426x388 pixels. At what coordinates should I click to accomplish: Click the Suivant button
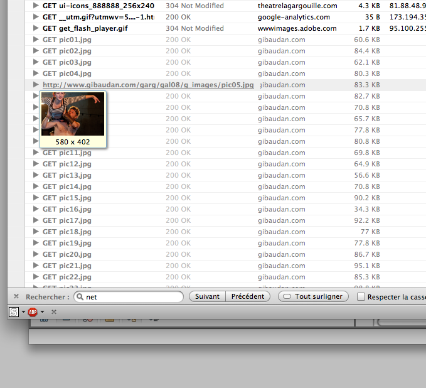pyautogui.click(x=207, y=296)
